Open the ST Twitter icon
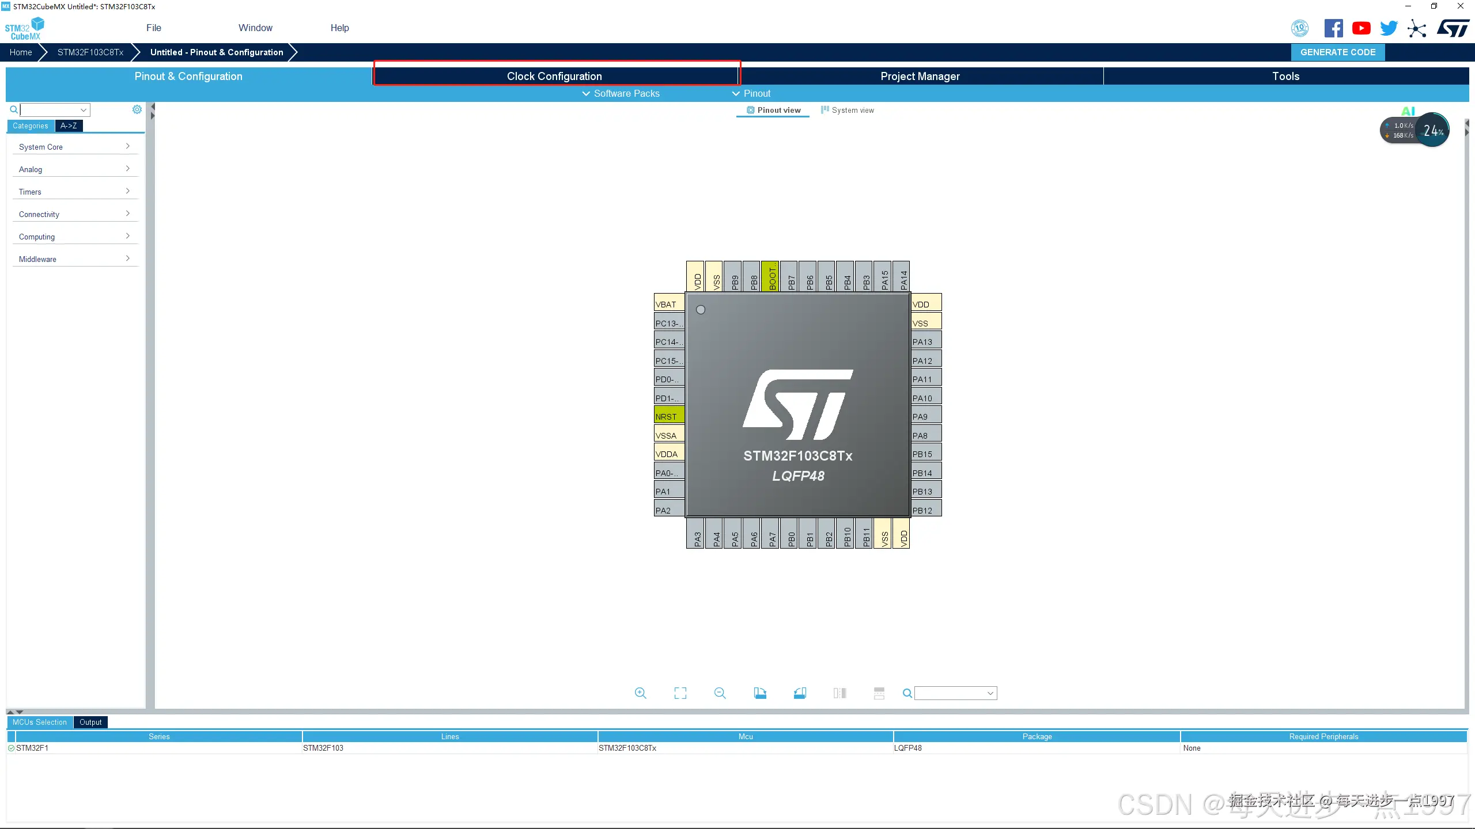Screen dimensions: 1475x829 click(x=1389, y=28)
